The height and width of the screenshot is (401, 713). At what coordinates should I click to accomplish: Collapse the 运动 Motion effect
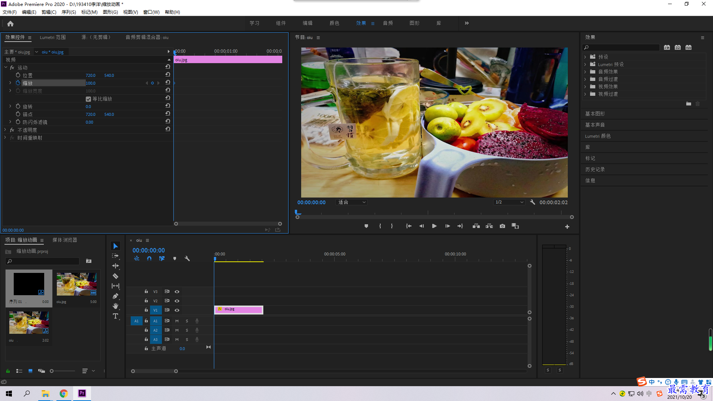coord(6,67)
